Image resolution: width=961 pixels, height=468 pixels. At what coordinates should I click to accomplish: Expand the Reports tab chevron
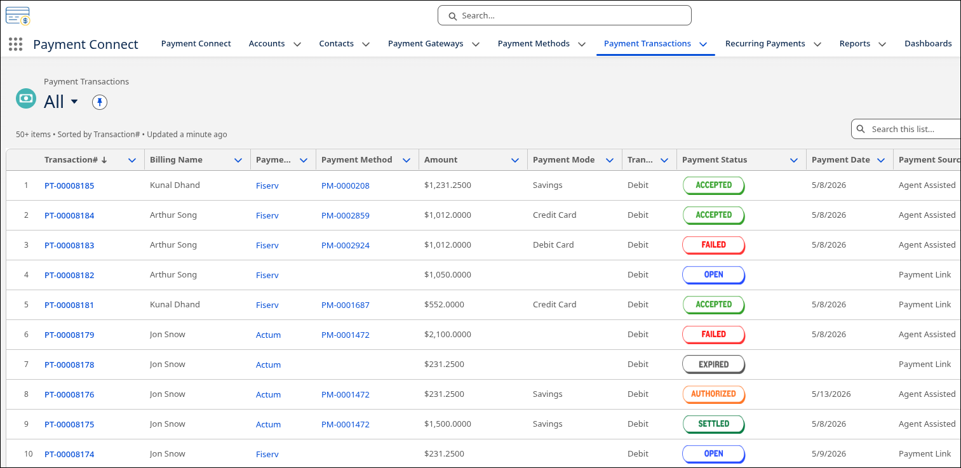[882, 44]
